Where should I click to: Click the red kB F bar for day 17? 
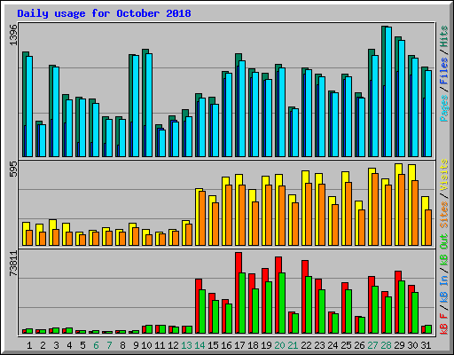[x=238, y=293]
